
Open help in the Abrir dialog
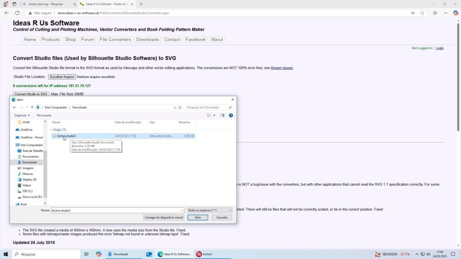coord(231,116)
